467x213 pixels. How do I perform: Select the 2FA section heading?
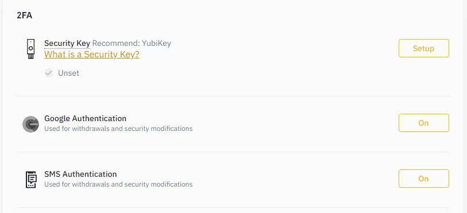tap(25, 16)
